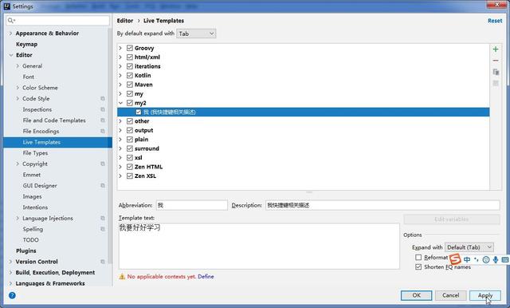Image resolution: width=510 pixels, height=308 pixels.
Task: Select the plain template group row
Action: tap(303, 140)
